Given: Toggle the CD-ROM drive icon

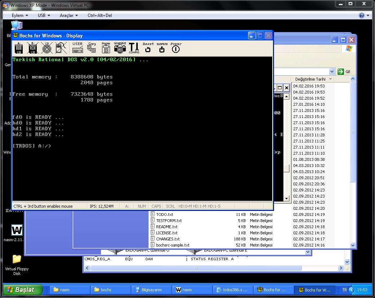Looking at the screenshot, I should pos(47,48).
